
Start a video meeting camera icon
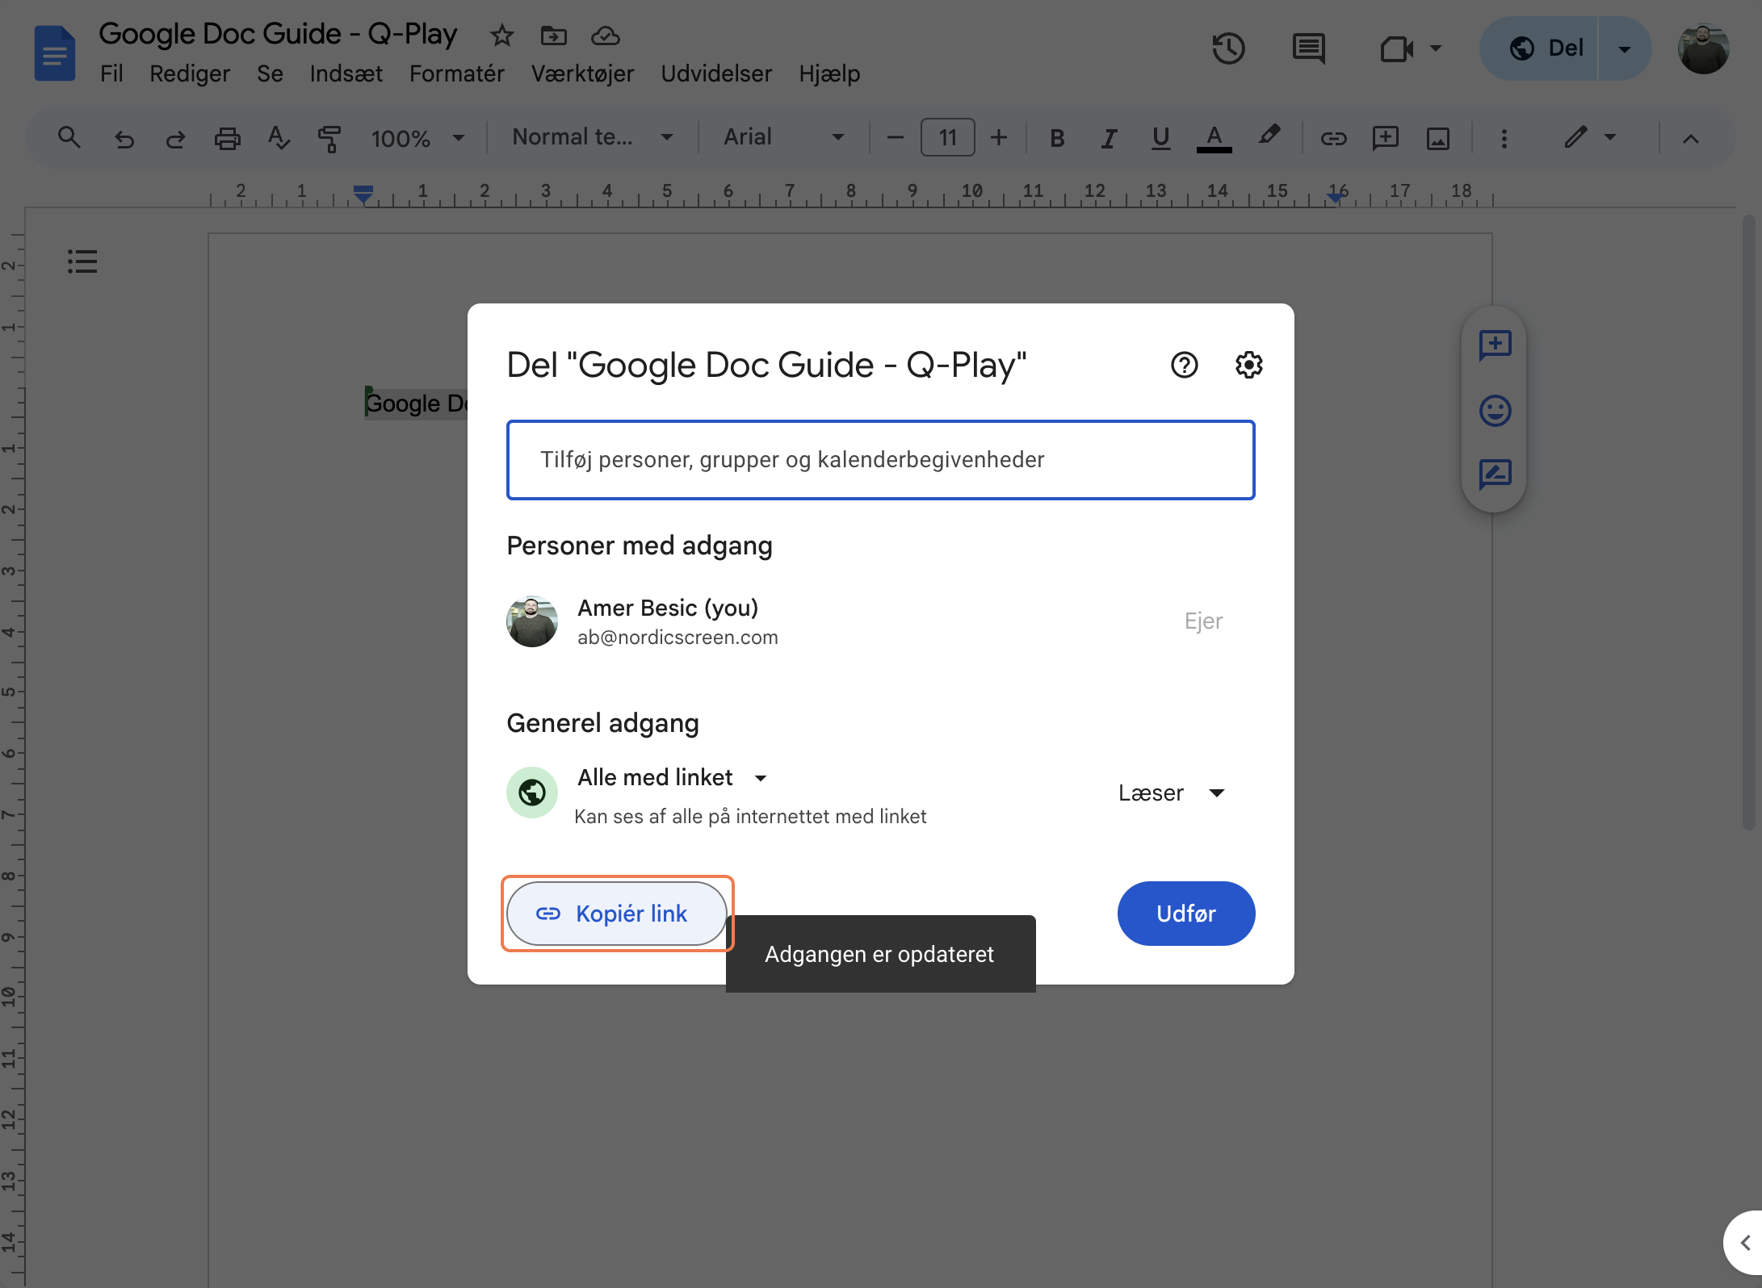(1396, 48)
